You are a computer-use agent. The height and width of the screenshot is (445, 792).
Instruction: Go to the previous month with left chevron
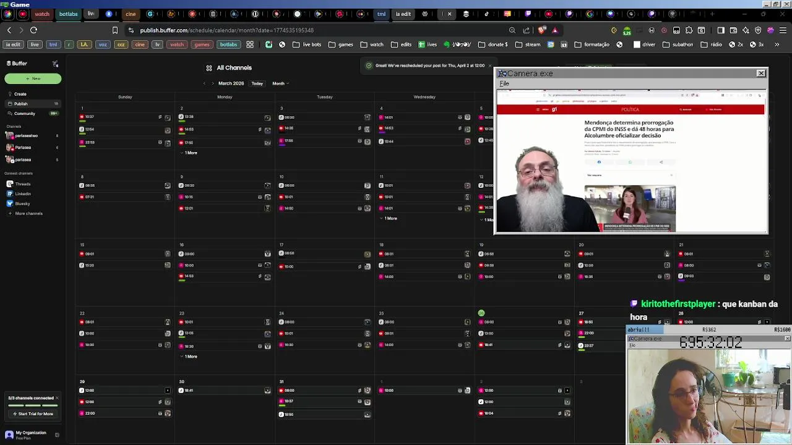[x=204, y=83]
